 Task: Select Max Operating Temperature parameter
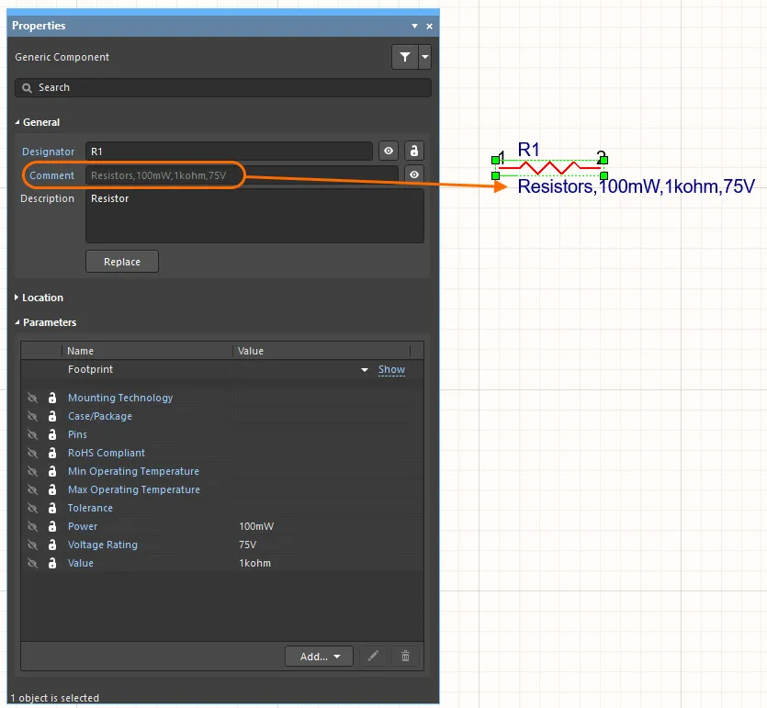(134, 490)
